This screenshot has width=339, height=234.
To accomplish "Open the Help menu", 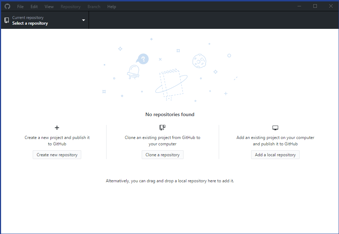I will (111, 7).
